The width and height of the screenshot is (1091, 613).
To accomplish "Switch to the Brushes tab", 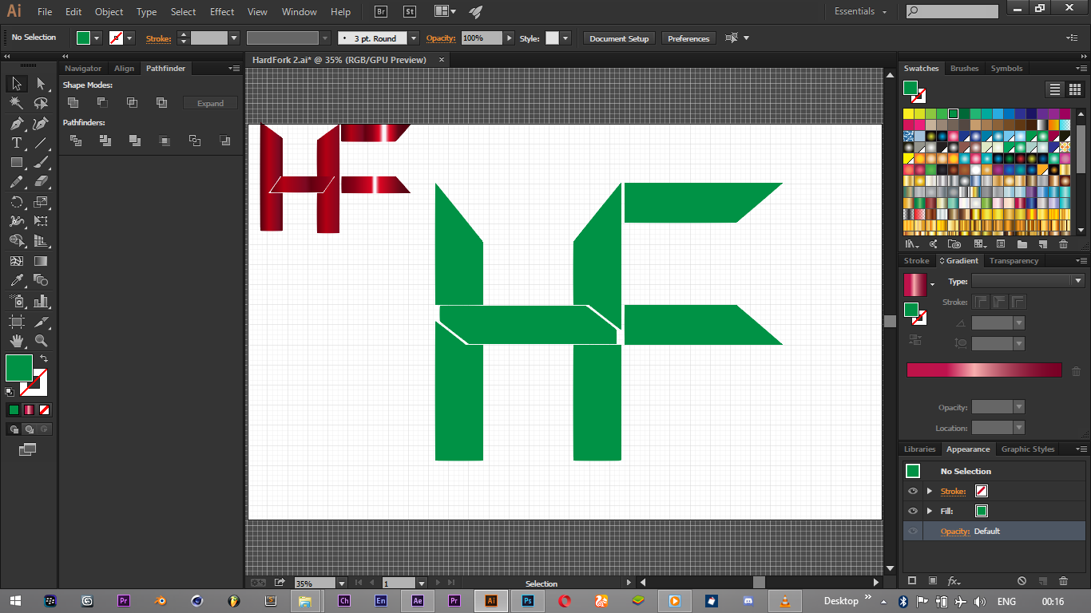I will tap(964, 69).
